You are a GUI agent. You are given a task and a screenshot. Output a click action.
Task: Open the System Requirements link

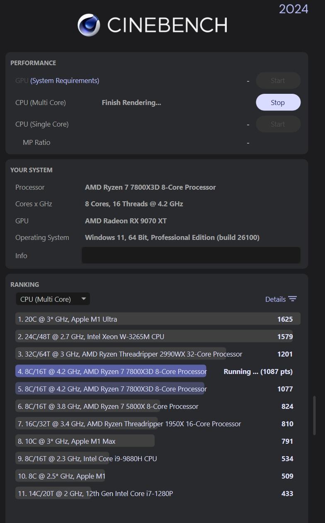(65, 81)
